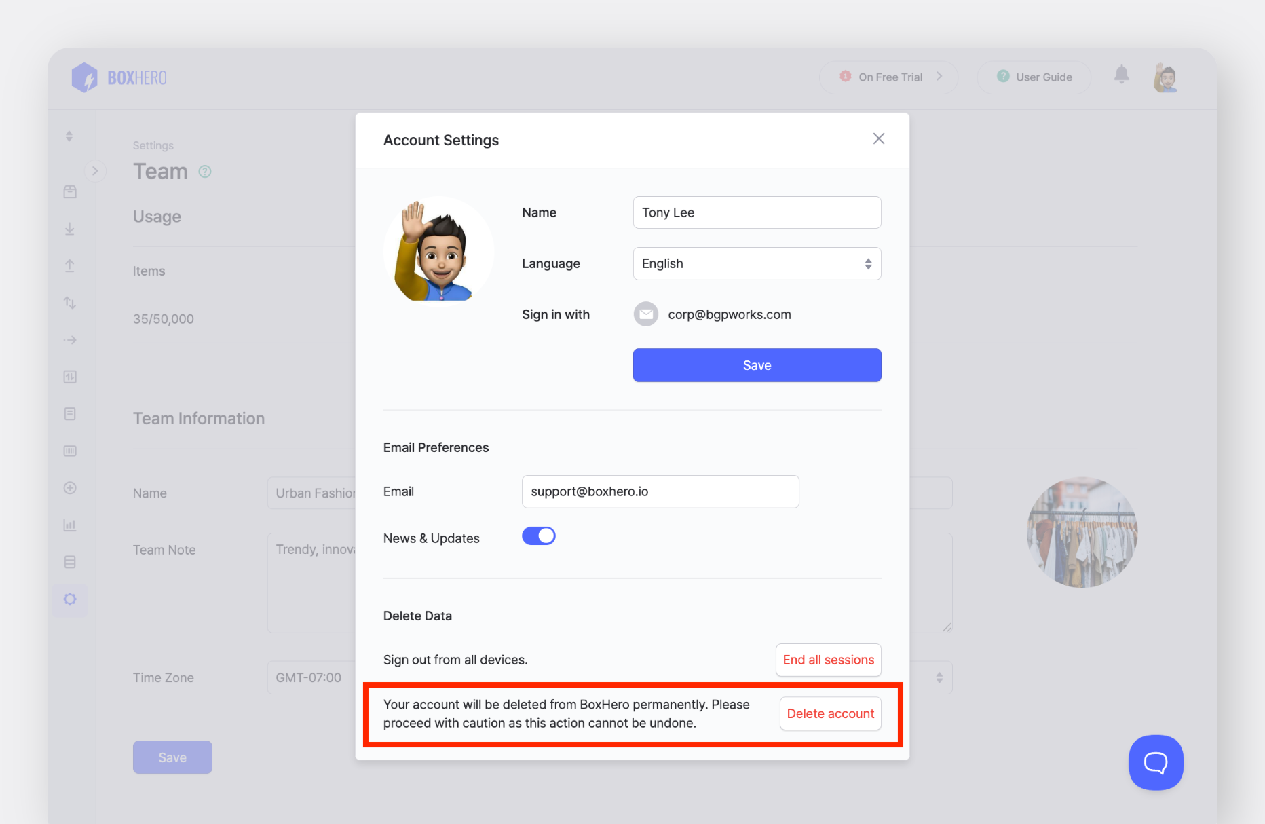Expand the sidebar with the chevron arrow
This screenshot has width=1265, height=824.
(95, 171)
